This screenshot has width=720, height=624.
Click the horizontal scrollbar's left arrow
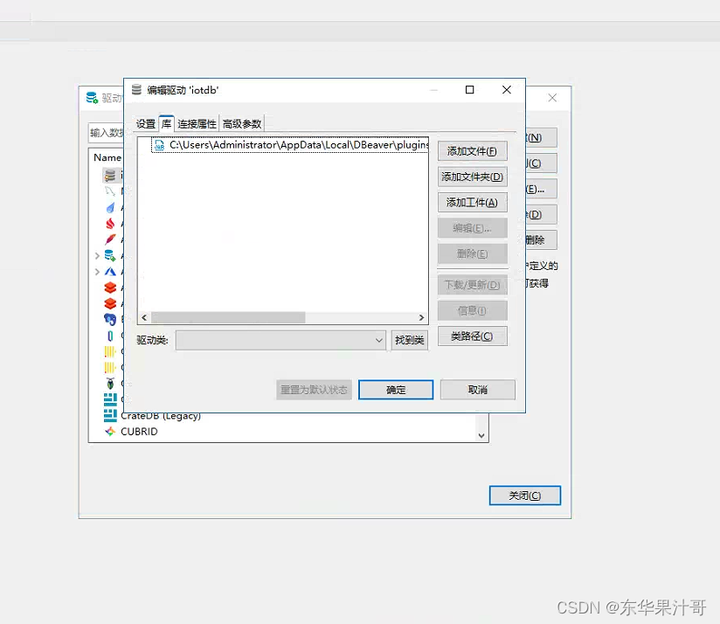click(x=144, y=317)
